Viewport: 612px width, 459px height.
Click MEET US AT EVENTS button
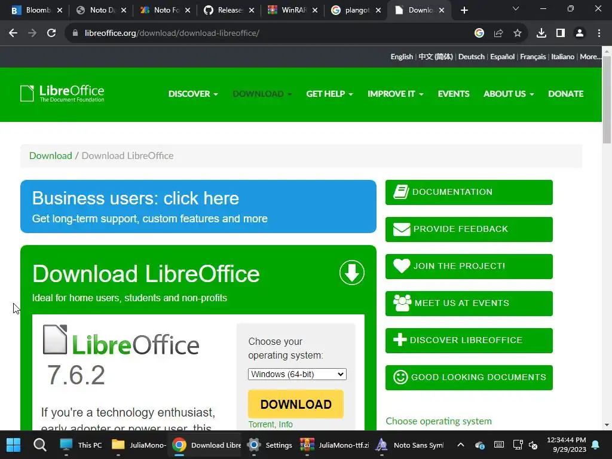coord(469,303)
